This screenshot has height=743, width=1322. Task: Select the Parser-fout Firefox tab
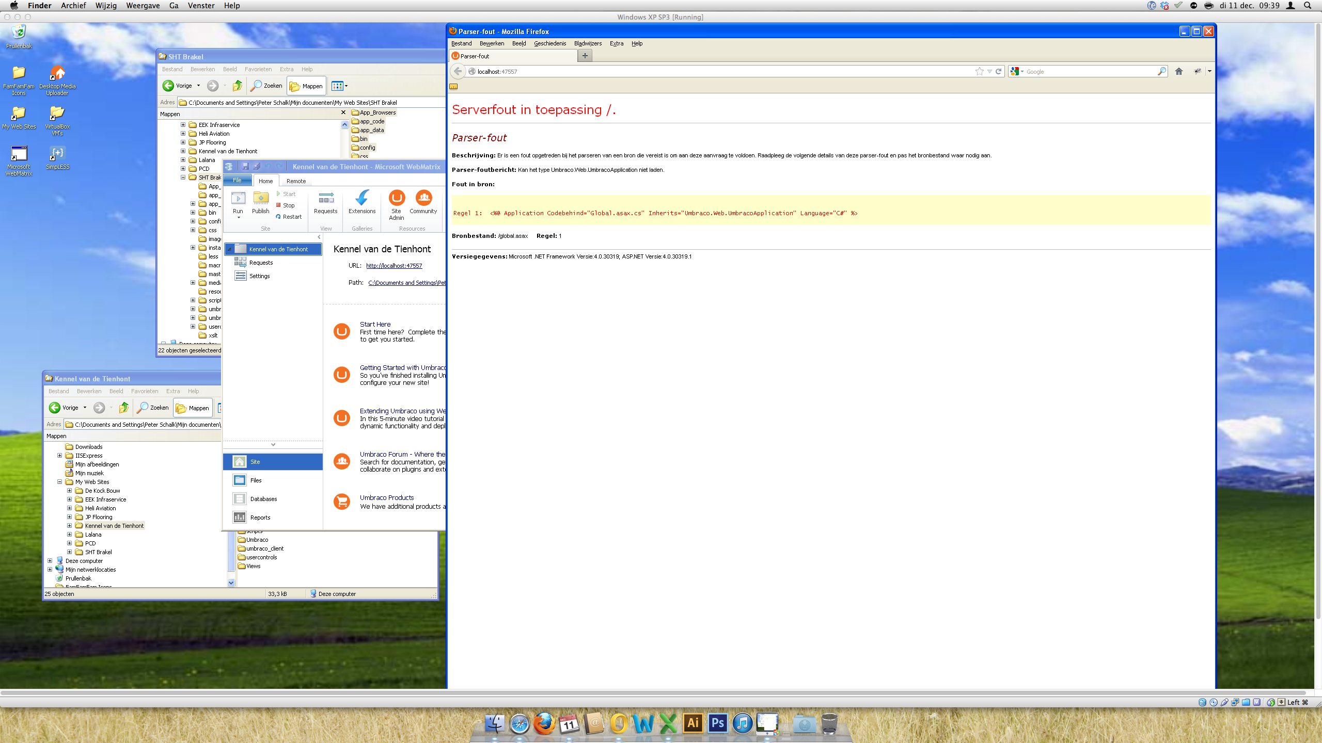[x=513, y=56]
